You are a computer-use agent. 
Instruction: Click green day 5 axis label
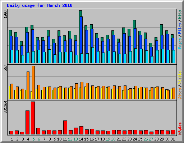click(x=33, y=139)
